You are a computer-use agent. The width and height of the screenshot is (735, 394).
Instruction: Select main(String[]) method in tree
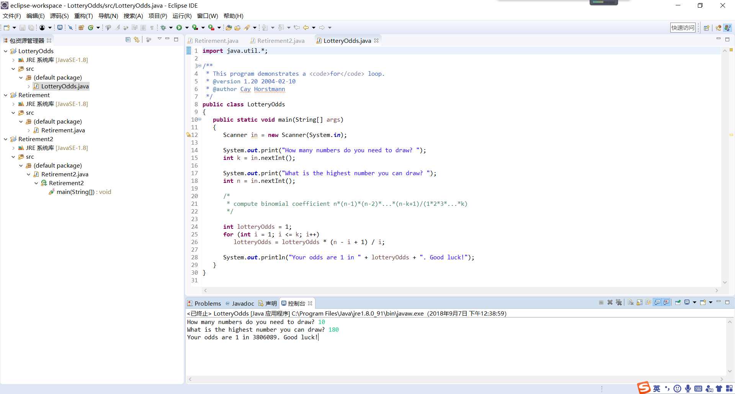pos(80,192)
